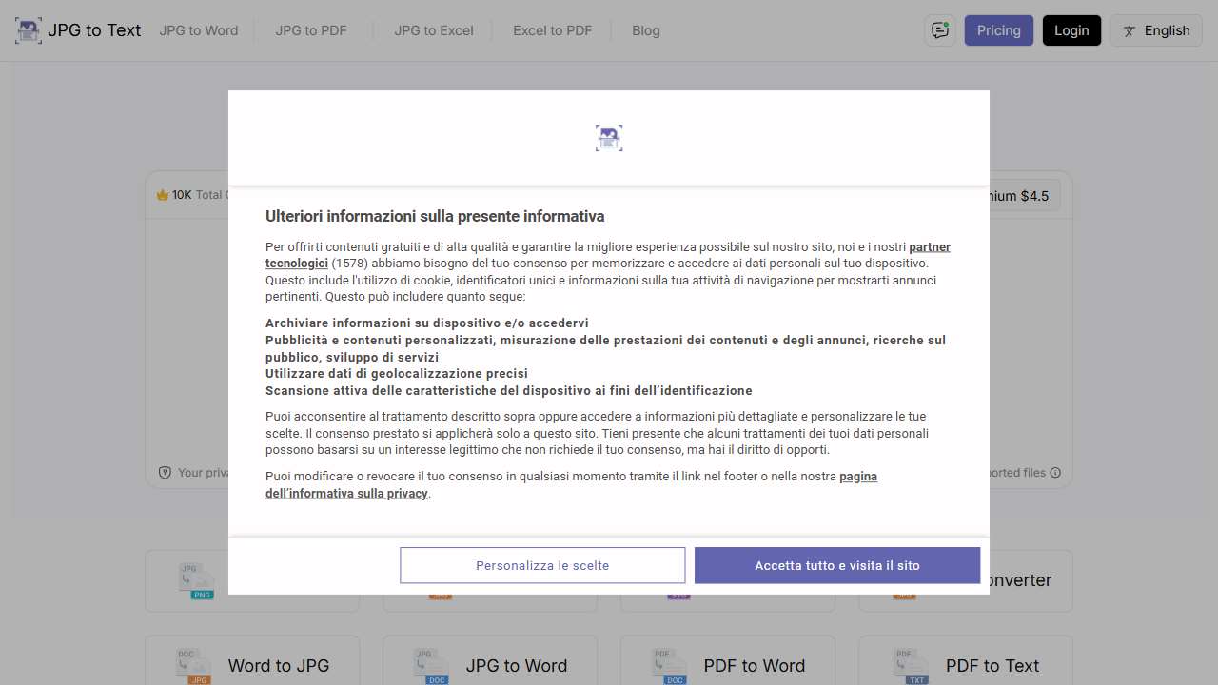Accept all cookies and visit the site
This screenshot has width=1218, height=685.
pos(836,565)
